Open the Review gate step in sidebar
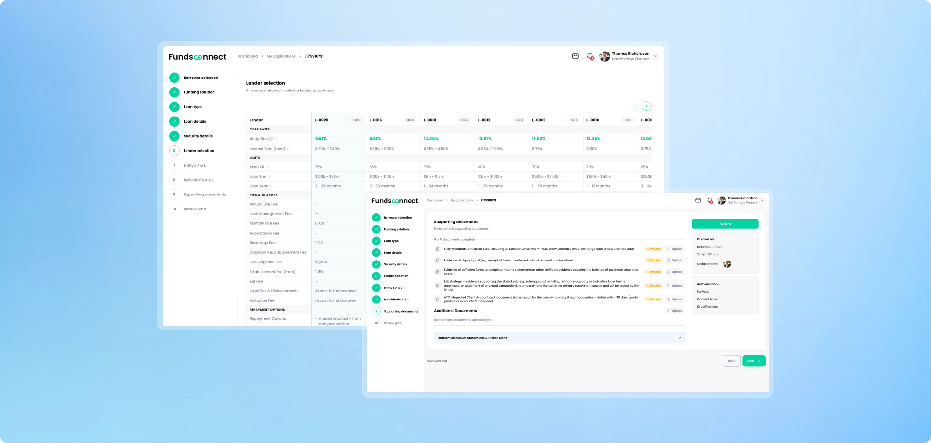Viewport: 931px width, 443px height. click(195, 209)
